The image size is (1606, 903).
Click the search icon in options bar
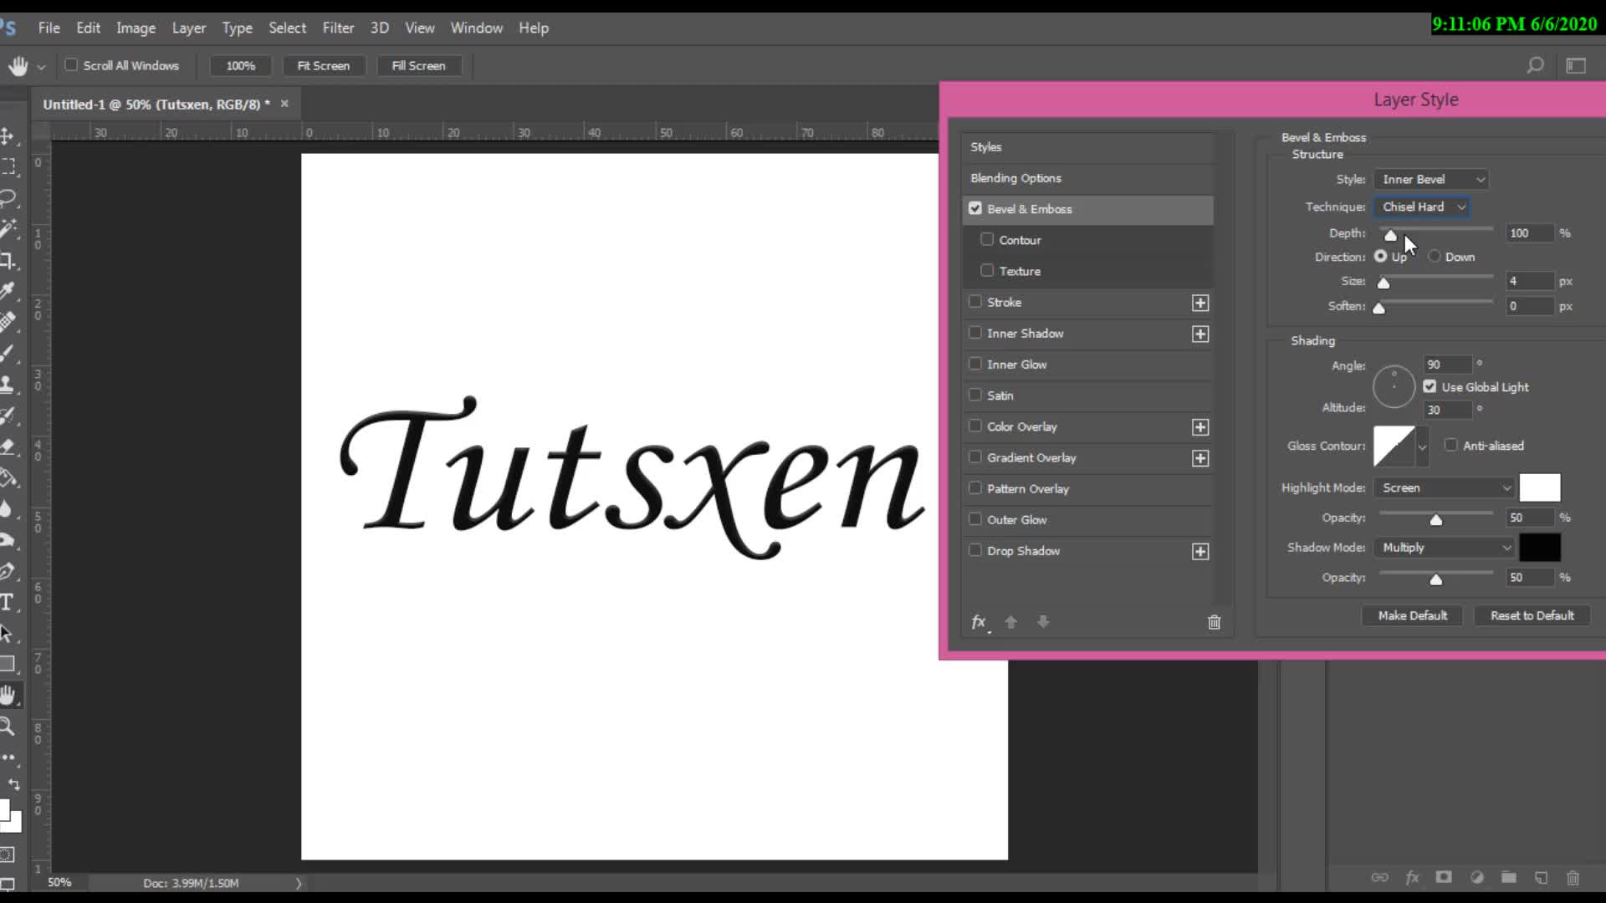point(1535,65)
